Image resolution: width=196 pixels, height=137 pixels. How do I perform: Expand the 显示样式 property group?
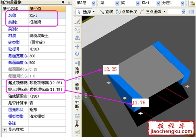tap(5, 130)
